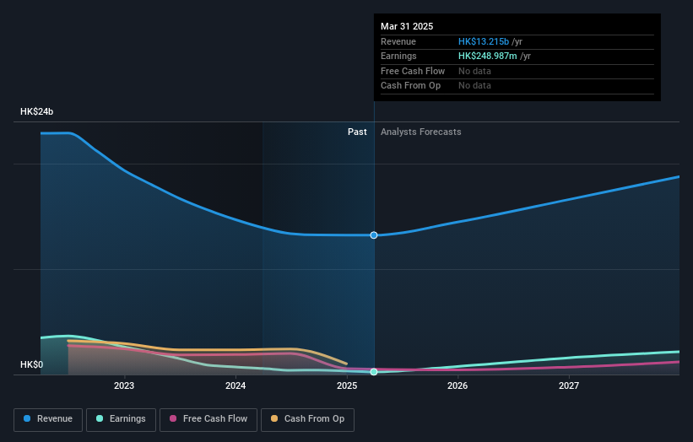This screenshot has height=442, width=693.
Task: Click the HK$248.987m earnings value in tooltip
Action: coord(488,56)
